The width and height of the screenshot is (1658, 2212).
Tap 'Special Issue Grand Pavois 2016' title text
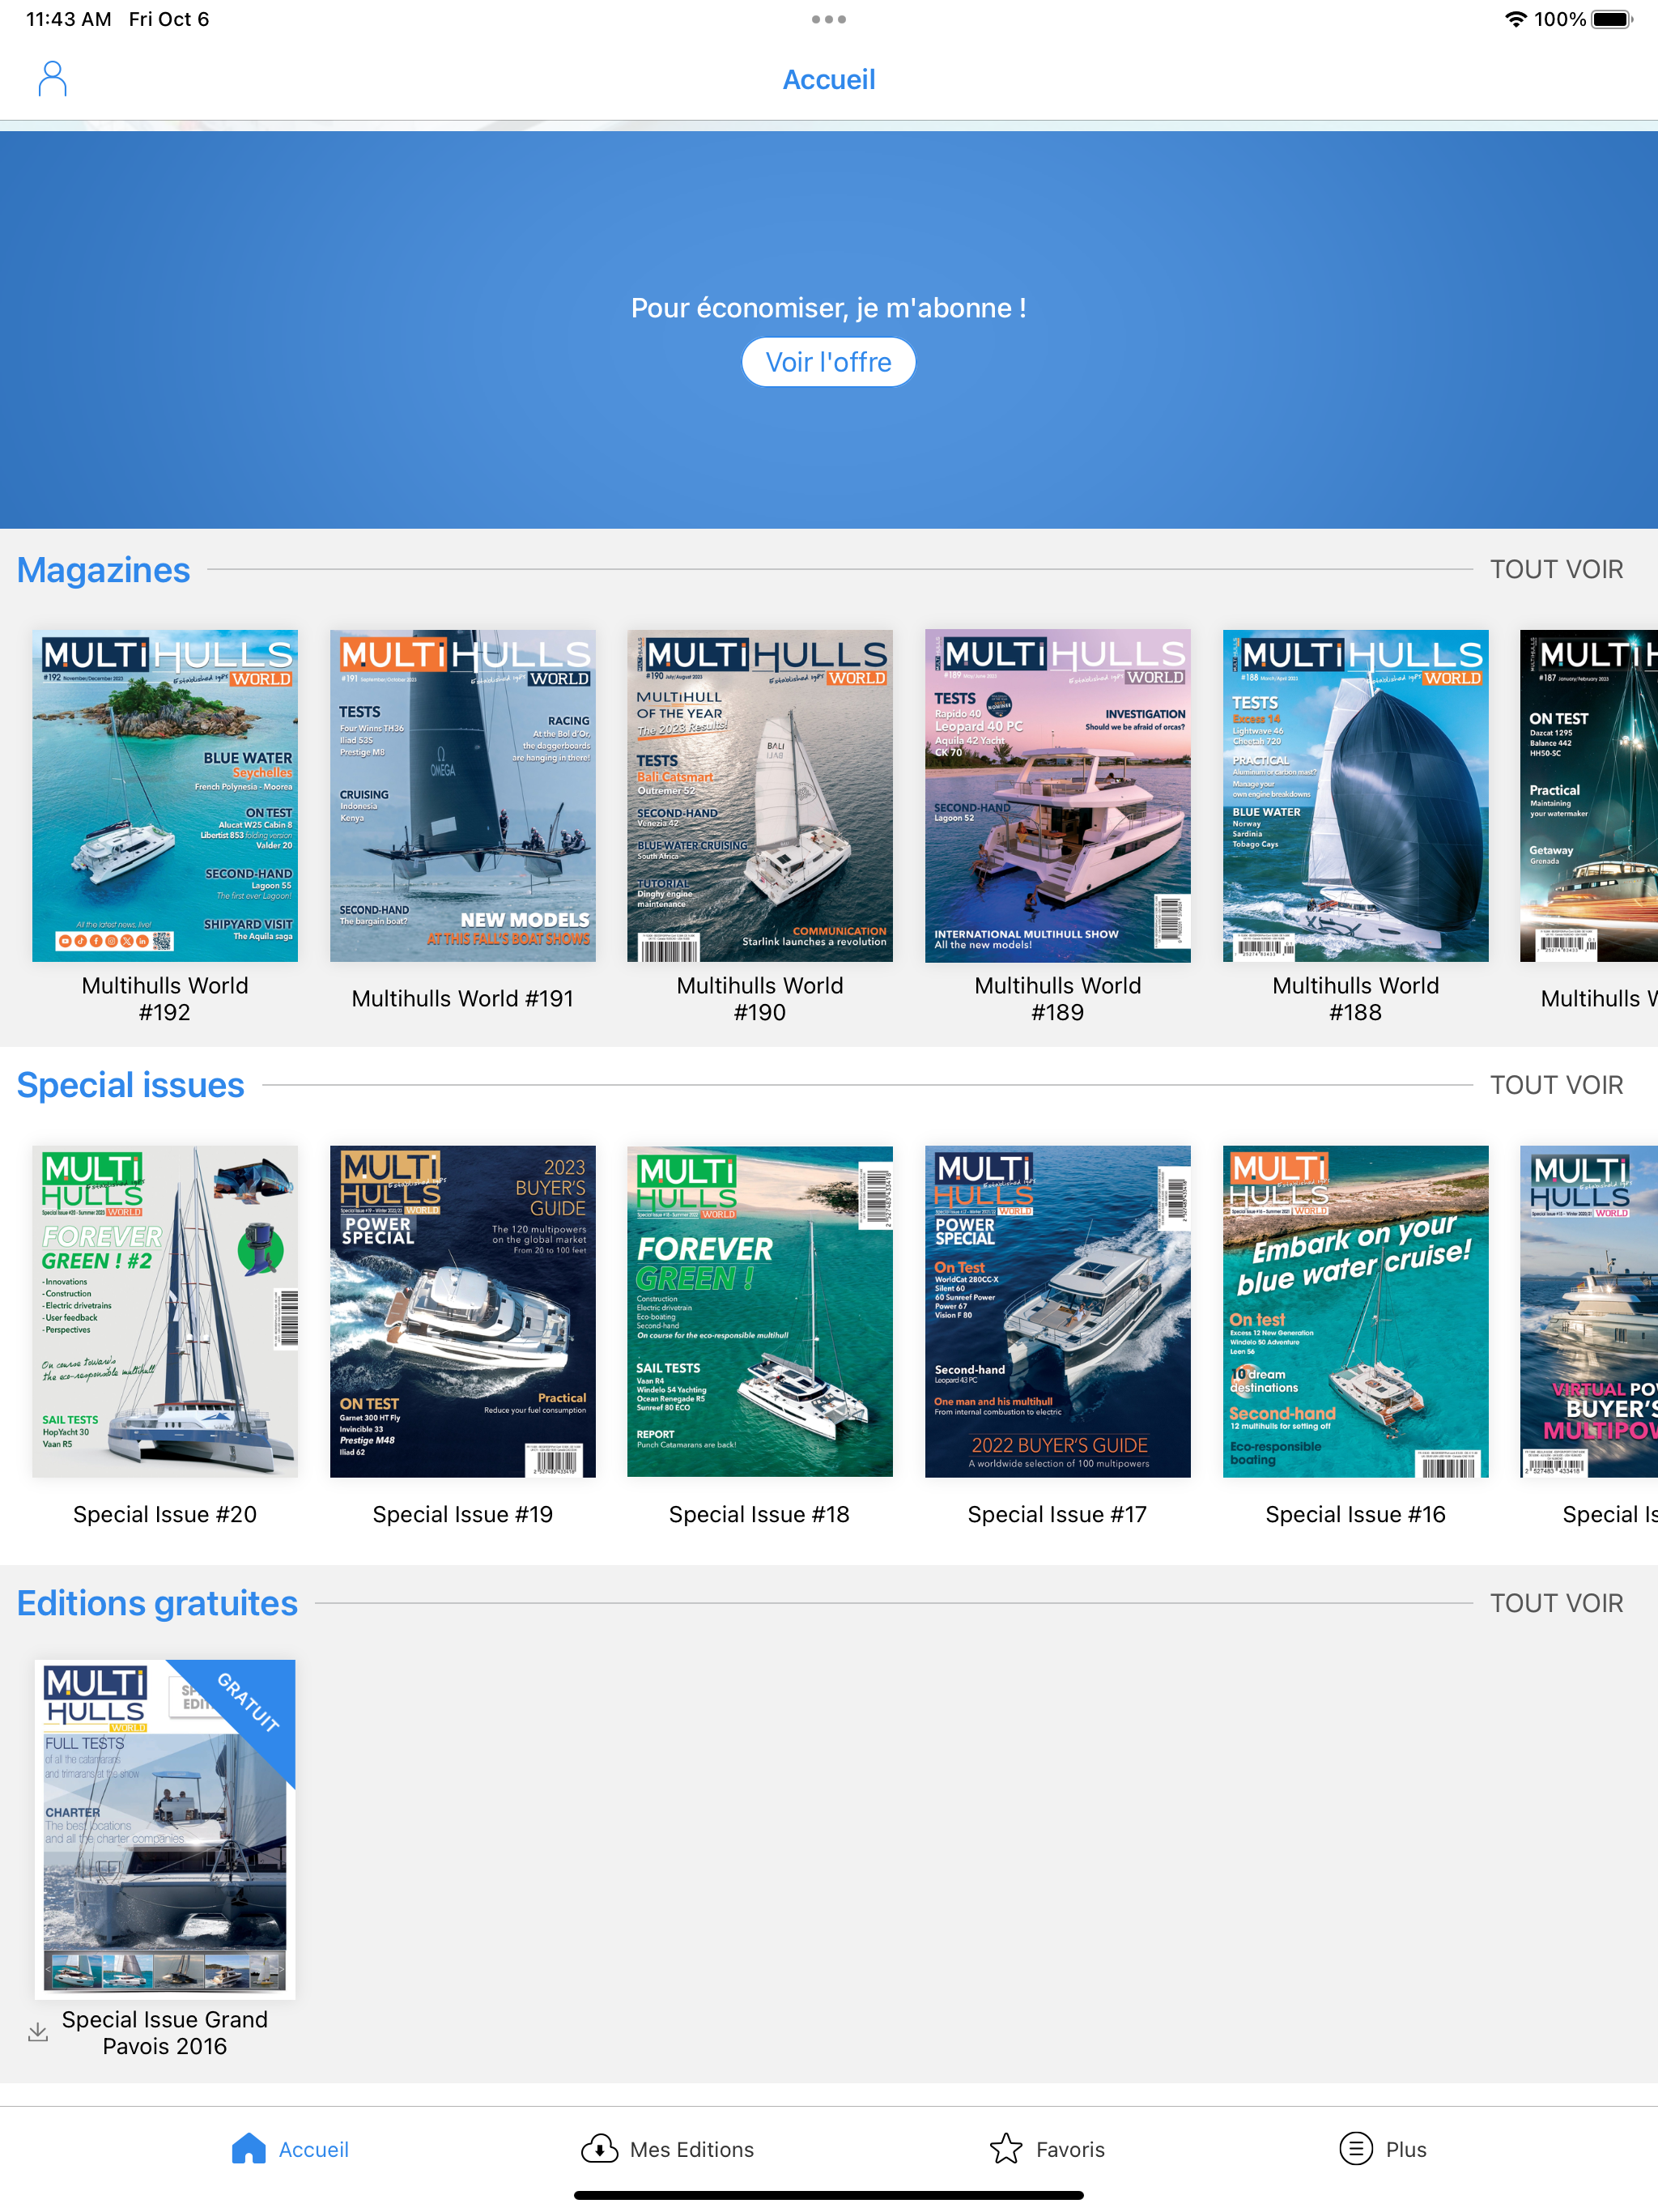click(165, 2032)
